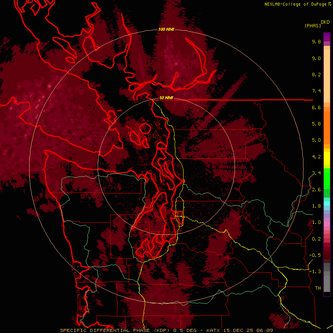This screenshot has width=333, height=333.
Task: Click the 50 NMI range ring label
Action: point(166,98)
